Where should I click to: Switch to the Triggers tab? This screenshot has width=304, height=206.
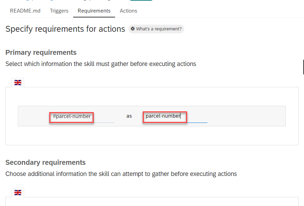tap(59, 11)
